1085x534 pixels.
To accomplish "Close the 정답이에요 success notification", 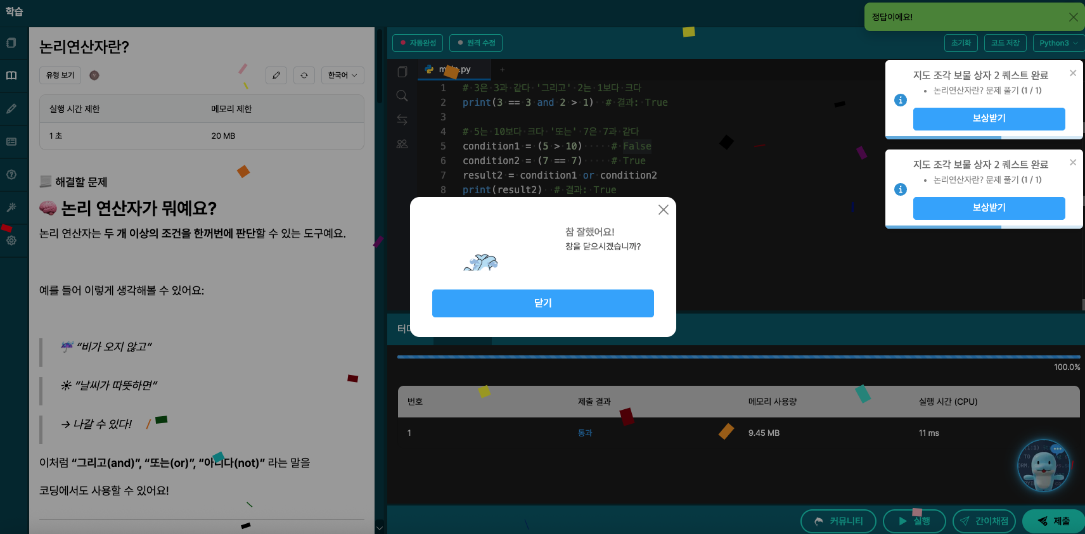I will [x=1073, y=17].
